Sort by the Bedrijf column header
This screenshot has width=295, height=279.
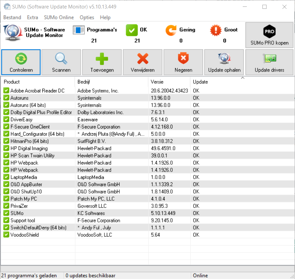click(x=112, y=82)
